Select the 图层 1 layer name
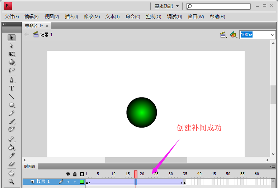 (43, 181)
